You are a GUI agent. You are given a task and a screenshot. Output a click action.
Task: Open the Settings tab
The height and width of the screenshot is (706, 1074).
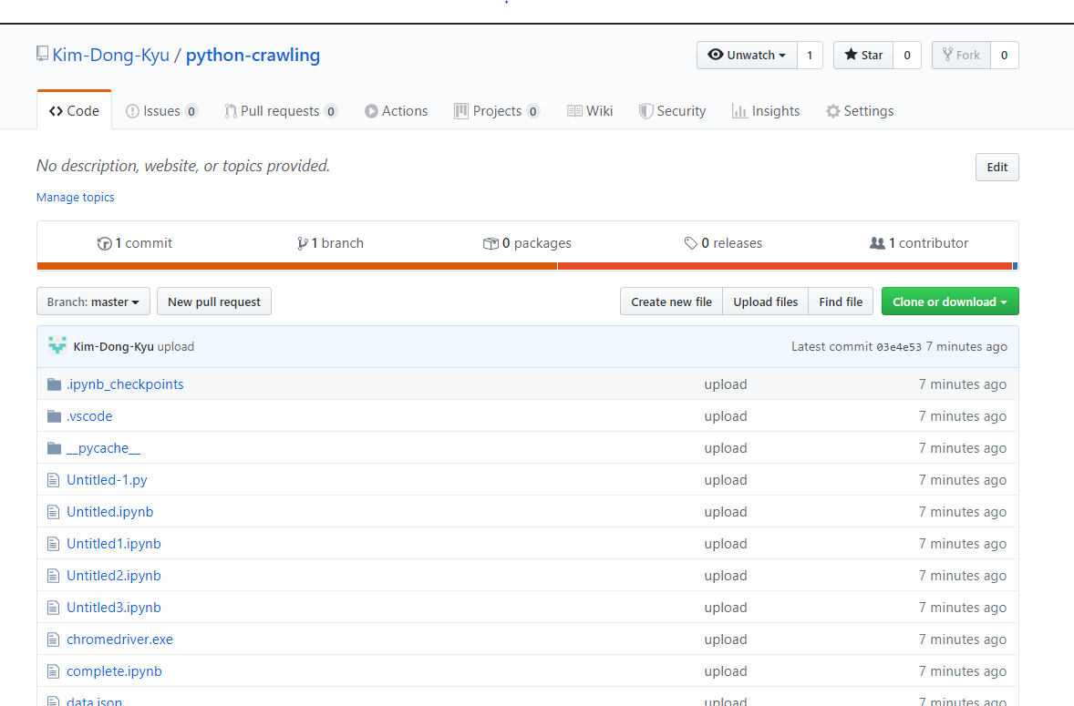[860, 111]
